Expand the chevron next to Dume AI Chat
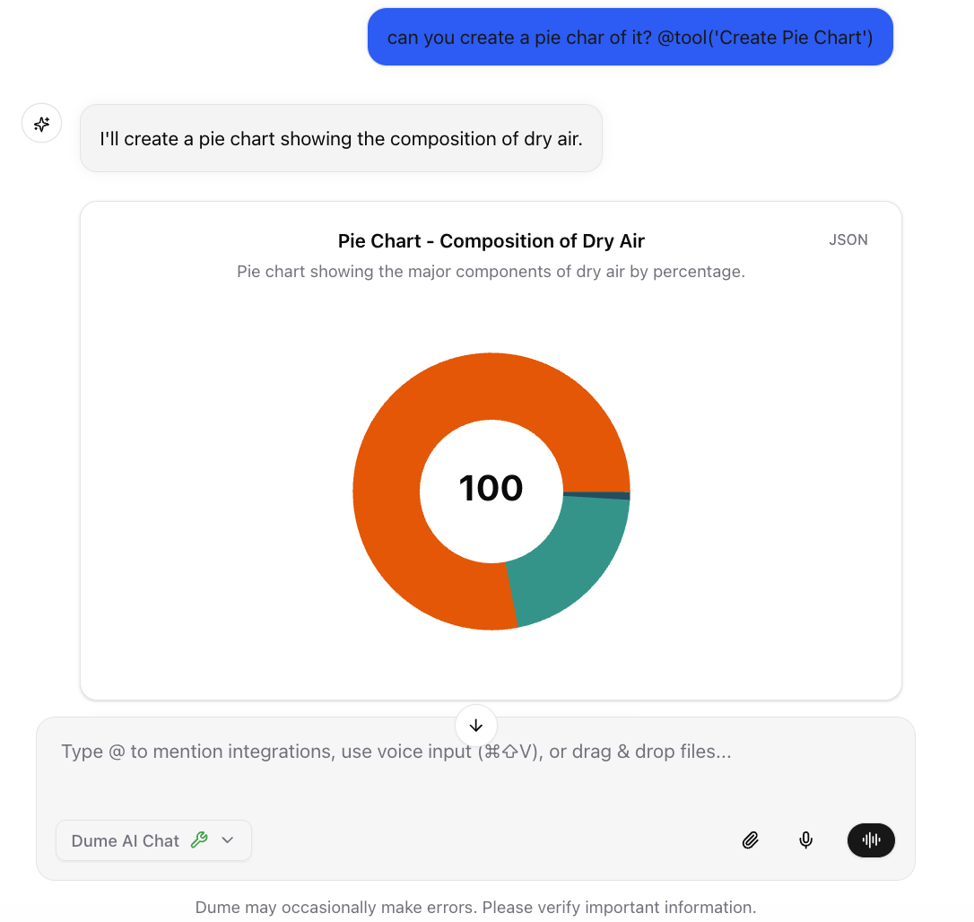The image size is (974, 922). tap(228, 840)
